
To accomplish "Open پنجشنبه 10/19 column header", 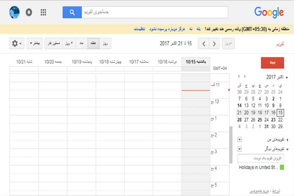I will coord(82,62).
